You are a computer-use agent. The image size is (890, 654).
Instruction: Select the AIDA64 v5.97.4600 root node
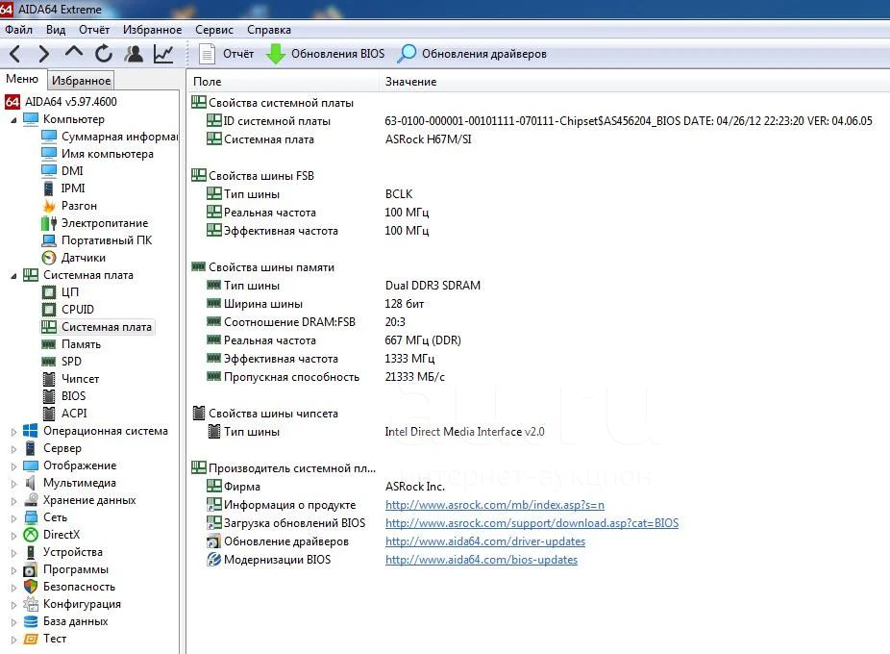(x=62, y=102)
